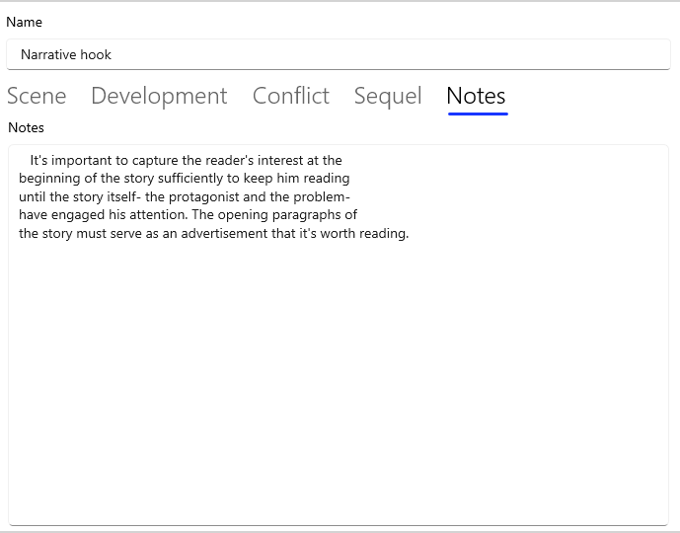The width and height of the screenshot is (680, 533).
Task: Select the Conflict tab
Action: click(x=290, y=96)
